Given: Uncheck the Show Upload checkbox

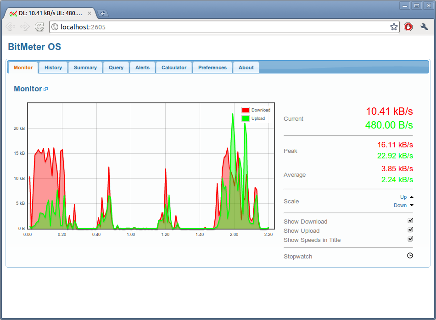Looking at the screenshot, I should pos(410,230).
